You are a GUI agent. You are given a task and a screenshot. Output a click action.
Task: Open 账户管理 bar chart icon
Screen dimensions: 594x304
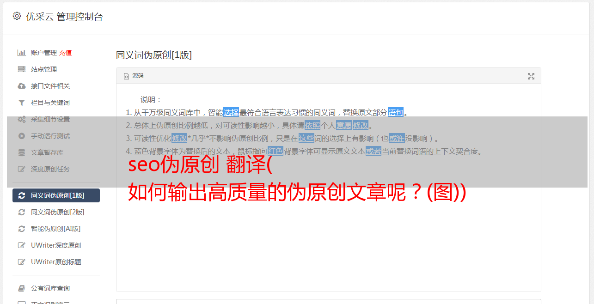coord(21,53)
